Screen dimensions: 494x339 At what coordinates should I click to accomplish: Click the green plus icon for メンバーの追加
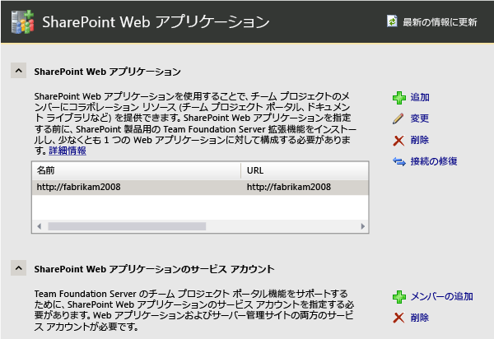tap(399, 297)
